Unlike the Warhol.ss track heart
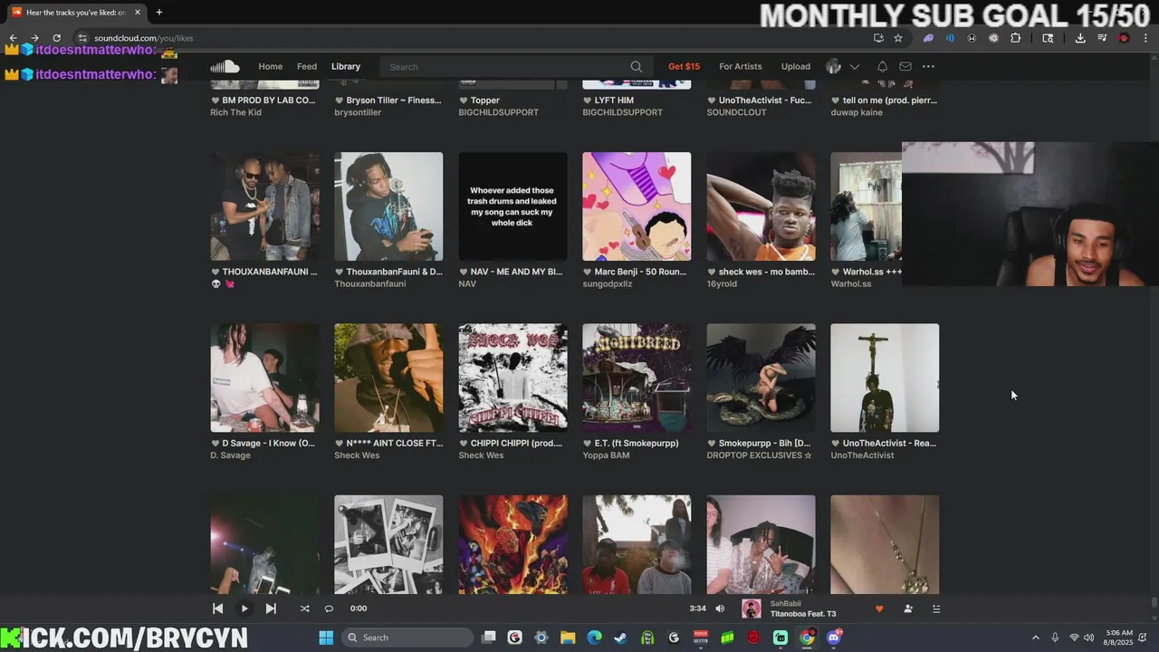Viewport: 1159px width, 652px height. coord(836,272)
